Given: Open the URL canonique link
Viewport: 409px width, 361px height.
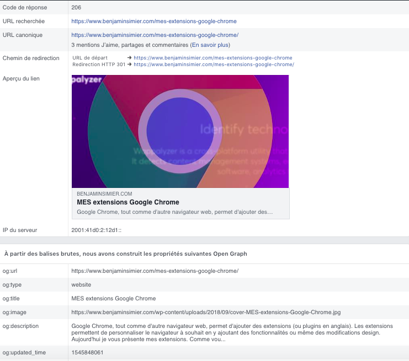Looking at the screenshot, I should pos(155,35).
